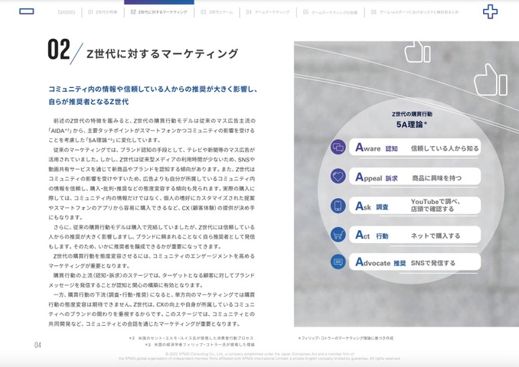Image resolution: width=519 pixels, height=367 pixels.
Task: Click the heart icon beside Appeal
Action: 338,177
